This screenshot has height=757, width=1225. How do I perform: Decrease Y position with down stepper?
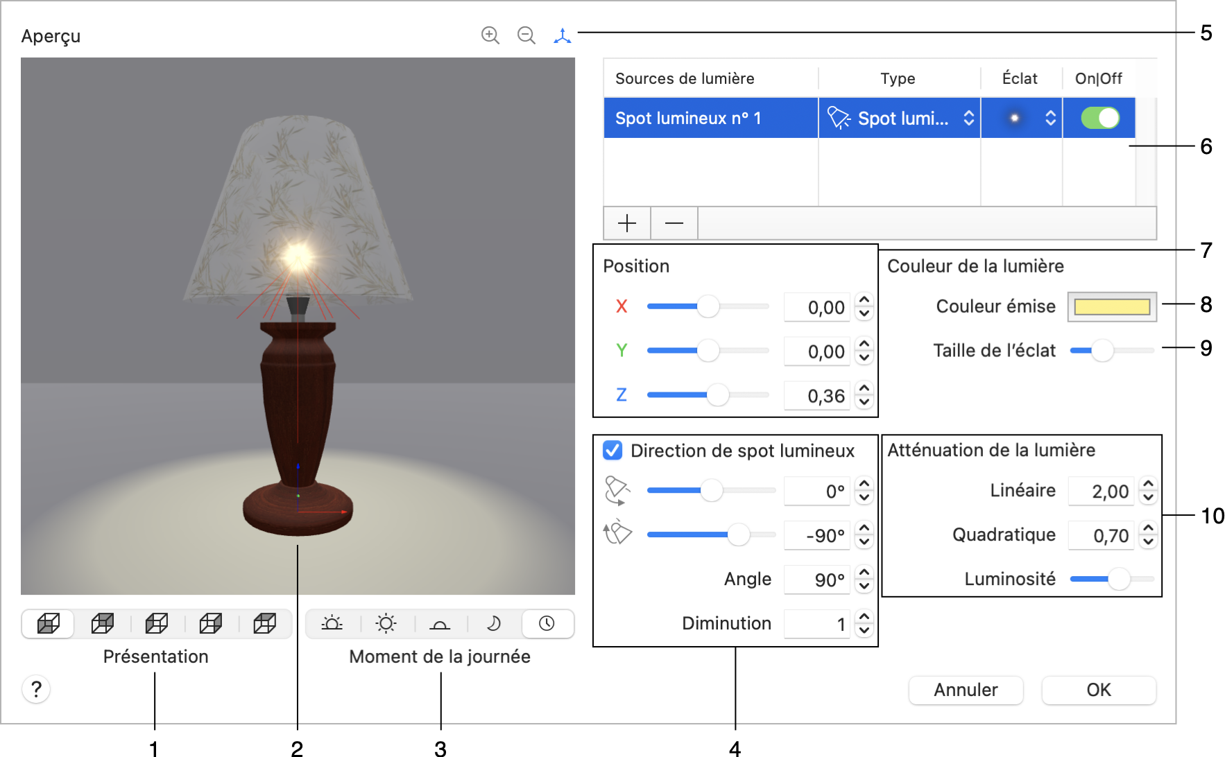click(864, 358)
